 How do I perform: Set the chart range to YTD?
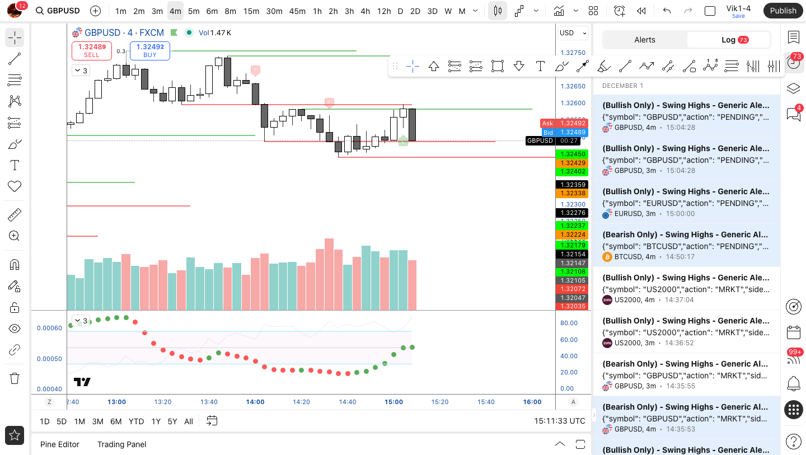click(136, 421)
